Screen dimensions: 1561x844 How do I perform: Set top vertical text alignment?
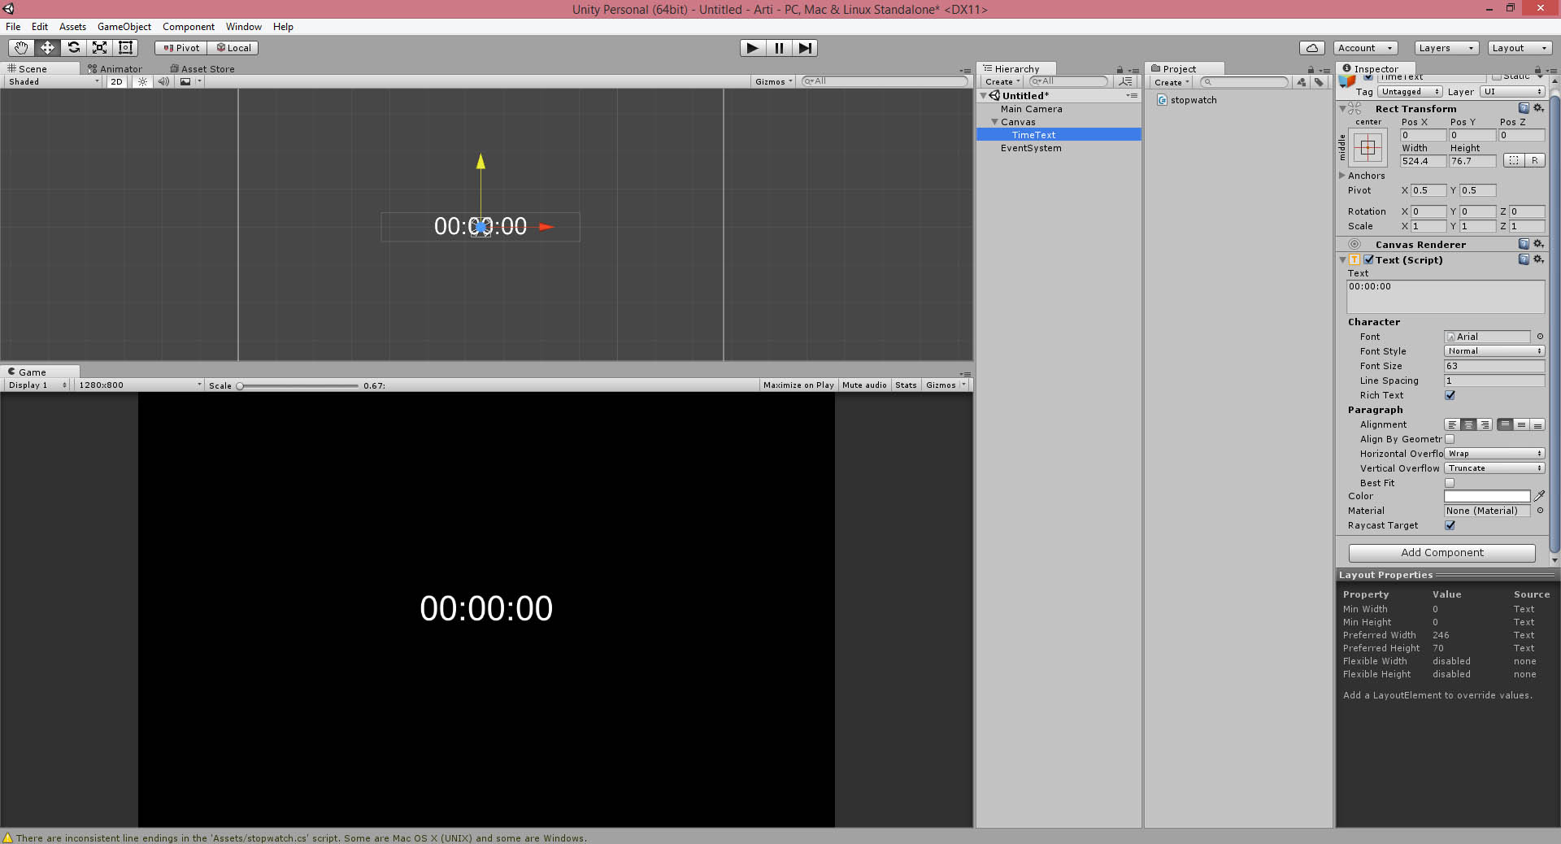point(1505,424)
